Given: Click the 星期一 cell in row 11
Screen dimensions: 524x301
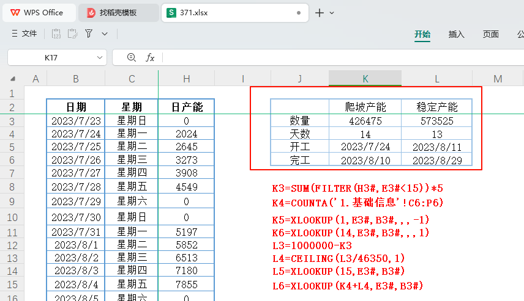Looking at the screenshot, I should (x=132, y=232).
